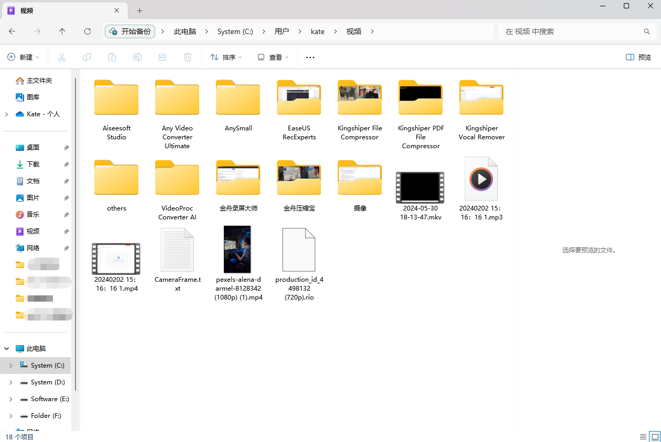Expand the System (C:) drive node

(x=10, y=366)
